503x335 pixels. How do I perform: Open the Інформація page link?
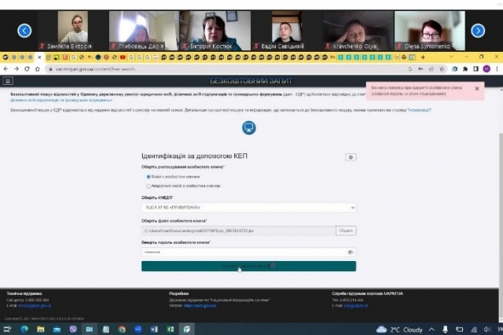click(419, 110)
